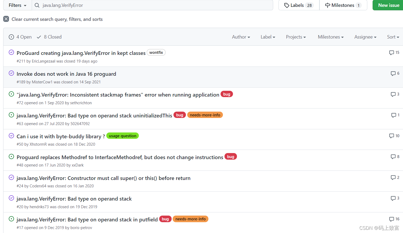Open the 15 comments on issue #211
Viewport: 403px width, 233px height.
(x=394, y=53)
